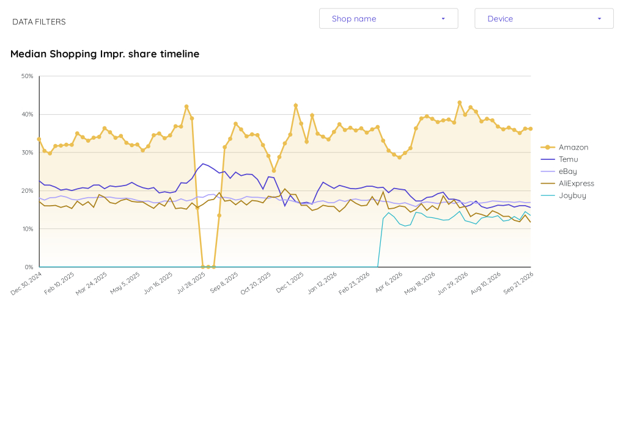Click the Joybuy legend color line

tap(548, 196)
